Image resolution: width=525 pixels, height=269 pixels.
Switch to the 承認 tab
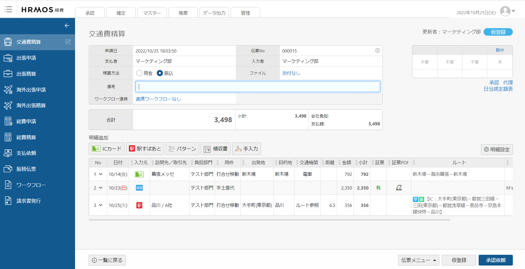click(x=90, y=12)
